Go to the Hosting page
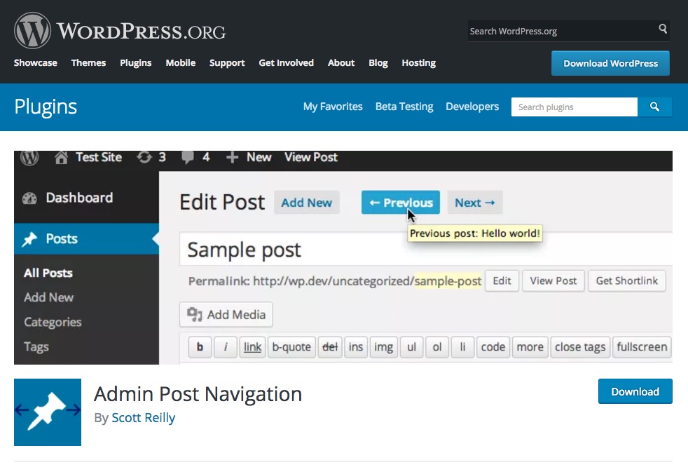This screenshot has height=474, width=688. coord(418,62)
